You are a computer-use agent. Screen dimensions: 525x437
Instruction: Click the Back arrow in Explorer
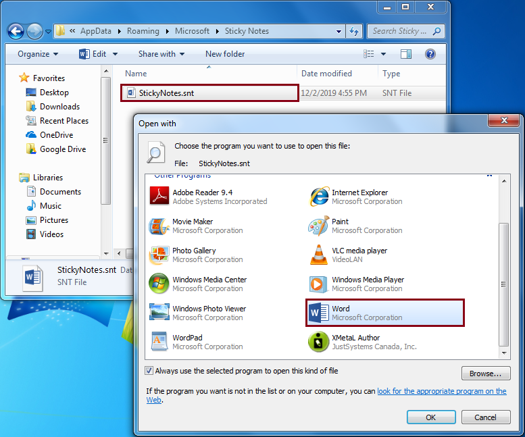pos(16,32)
